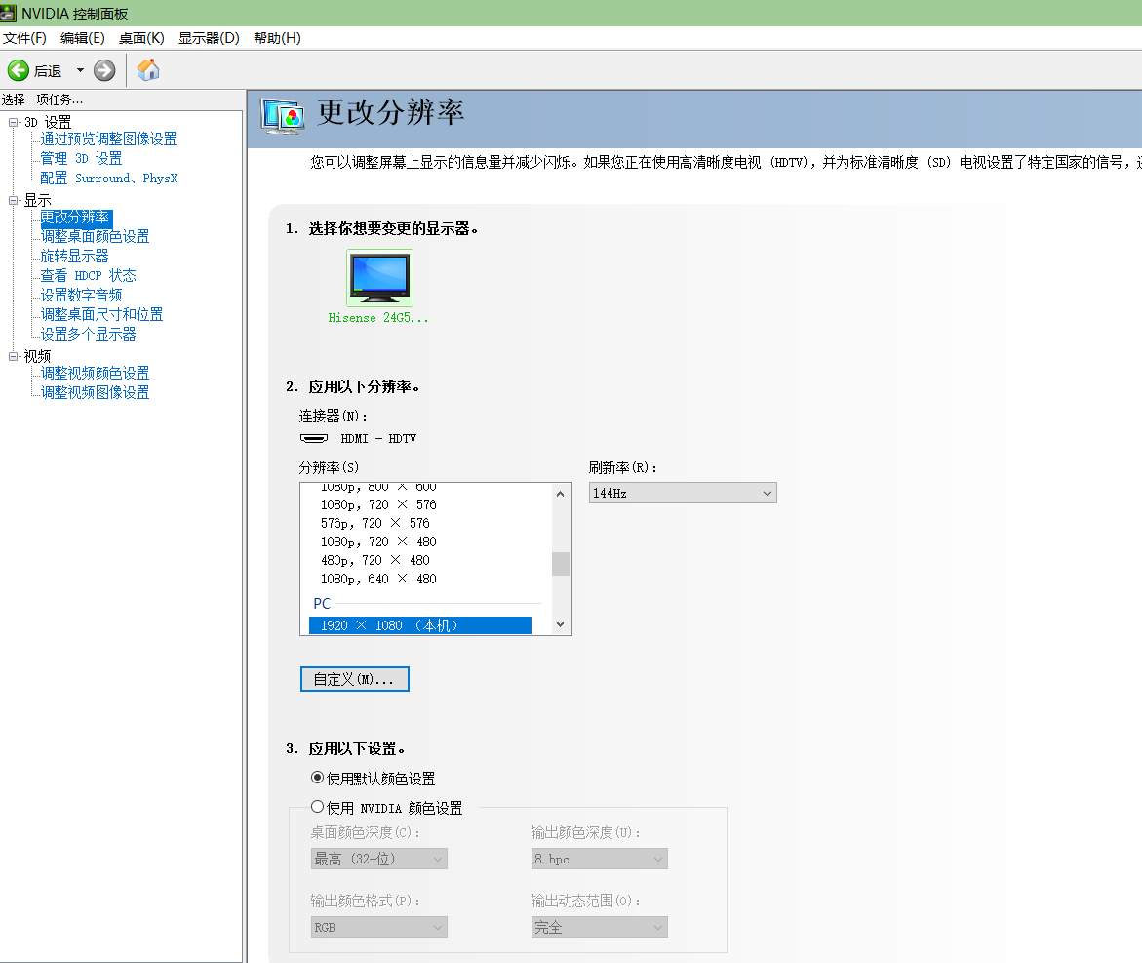Open 调整桌面颜色设置 in the sidebar
The image size is (1142, 963).
[95, 236]
